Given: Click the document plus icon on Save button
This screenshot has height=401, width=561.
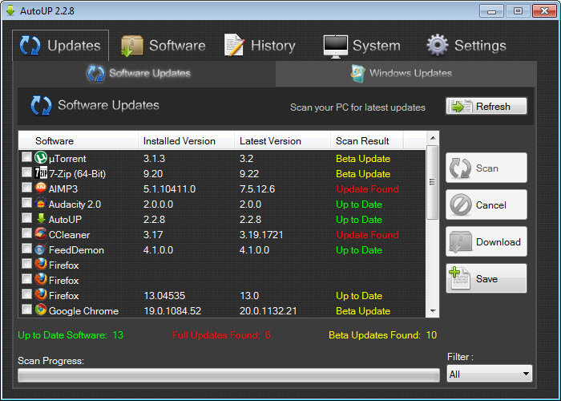Looking at the screenshot, I should pyautogui.click(x=460, y=278).
